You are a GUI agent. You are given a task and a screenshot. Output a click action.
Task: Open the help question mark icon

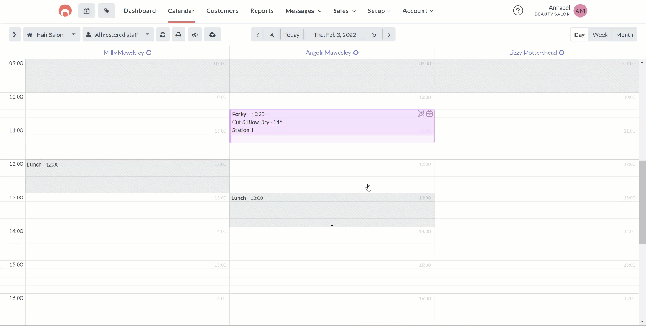click(518, 11)
